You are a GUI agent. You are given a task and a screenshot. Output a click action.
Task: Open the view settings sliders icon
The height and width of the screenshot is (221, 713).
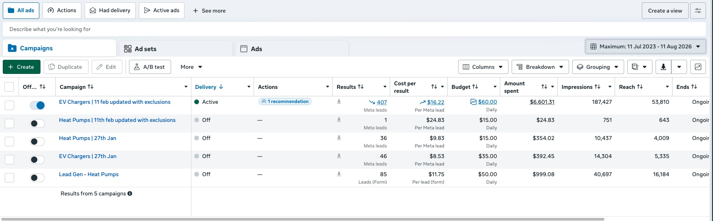pos(698,11)
